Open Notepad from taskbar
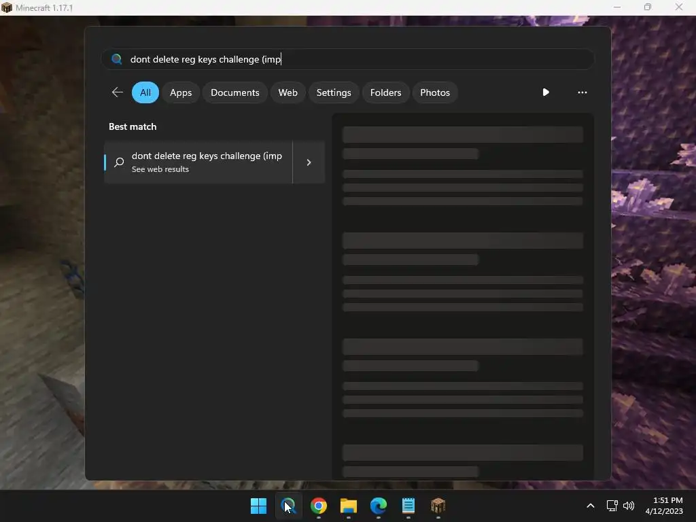Screen dimensions: 696x522 408,506
